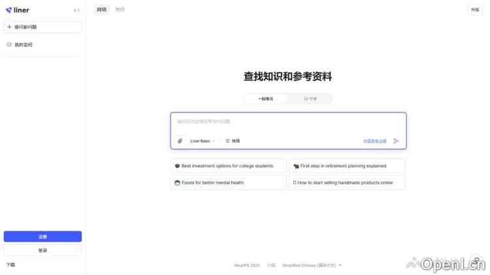Open the NeurIPS 2024 footer link
Screen dimensions: 490x275
point(247,265)
